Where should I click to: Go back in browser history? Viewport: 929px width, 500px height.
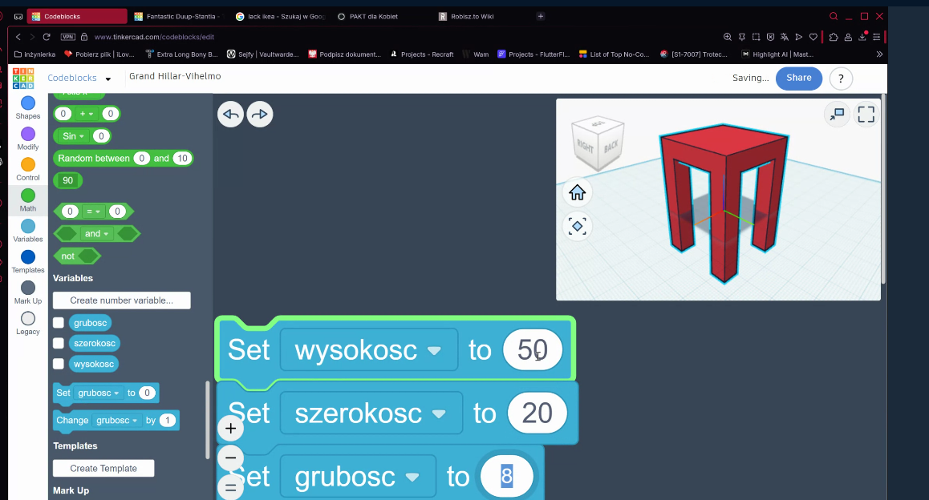pyautogui.click(x=18, y=37)
